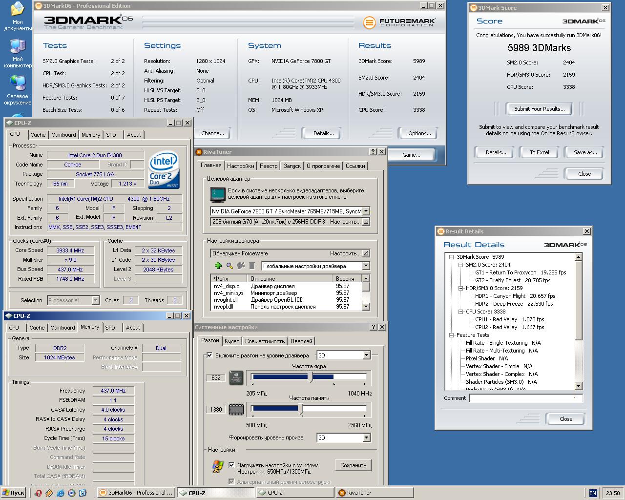This screenshot has height=500, width=625.
Task: Click the To Excel button
Action: pos(540,152)
